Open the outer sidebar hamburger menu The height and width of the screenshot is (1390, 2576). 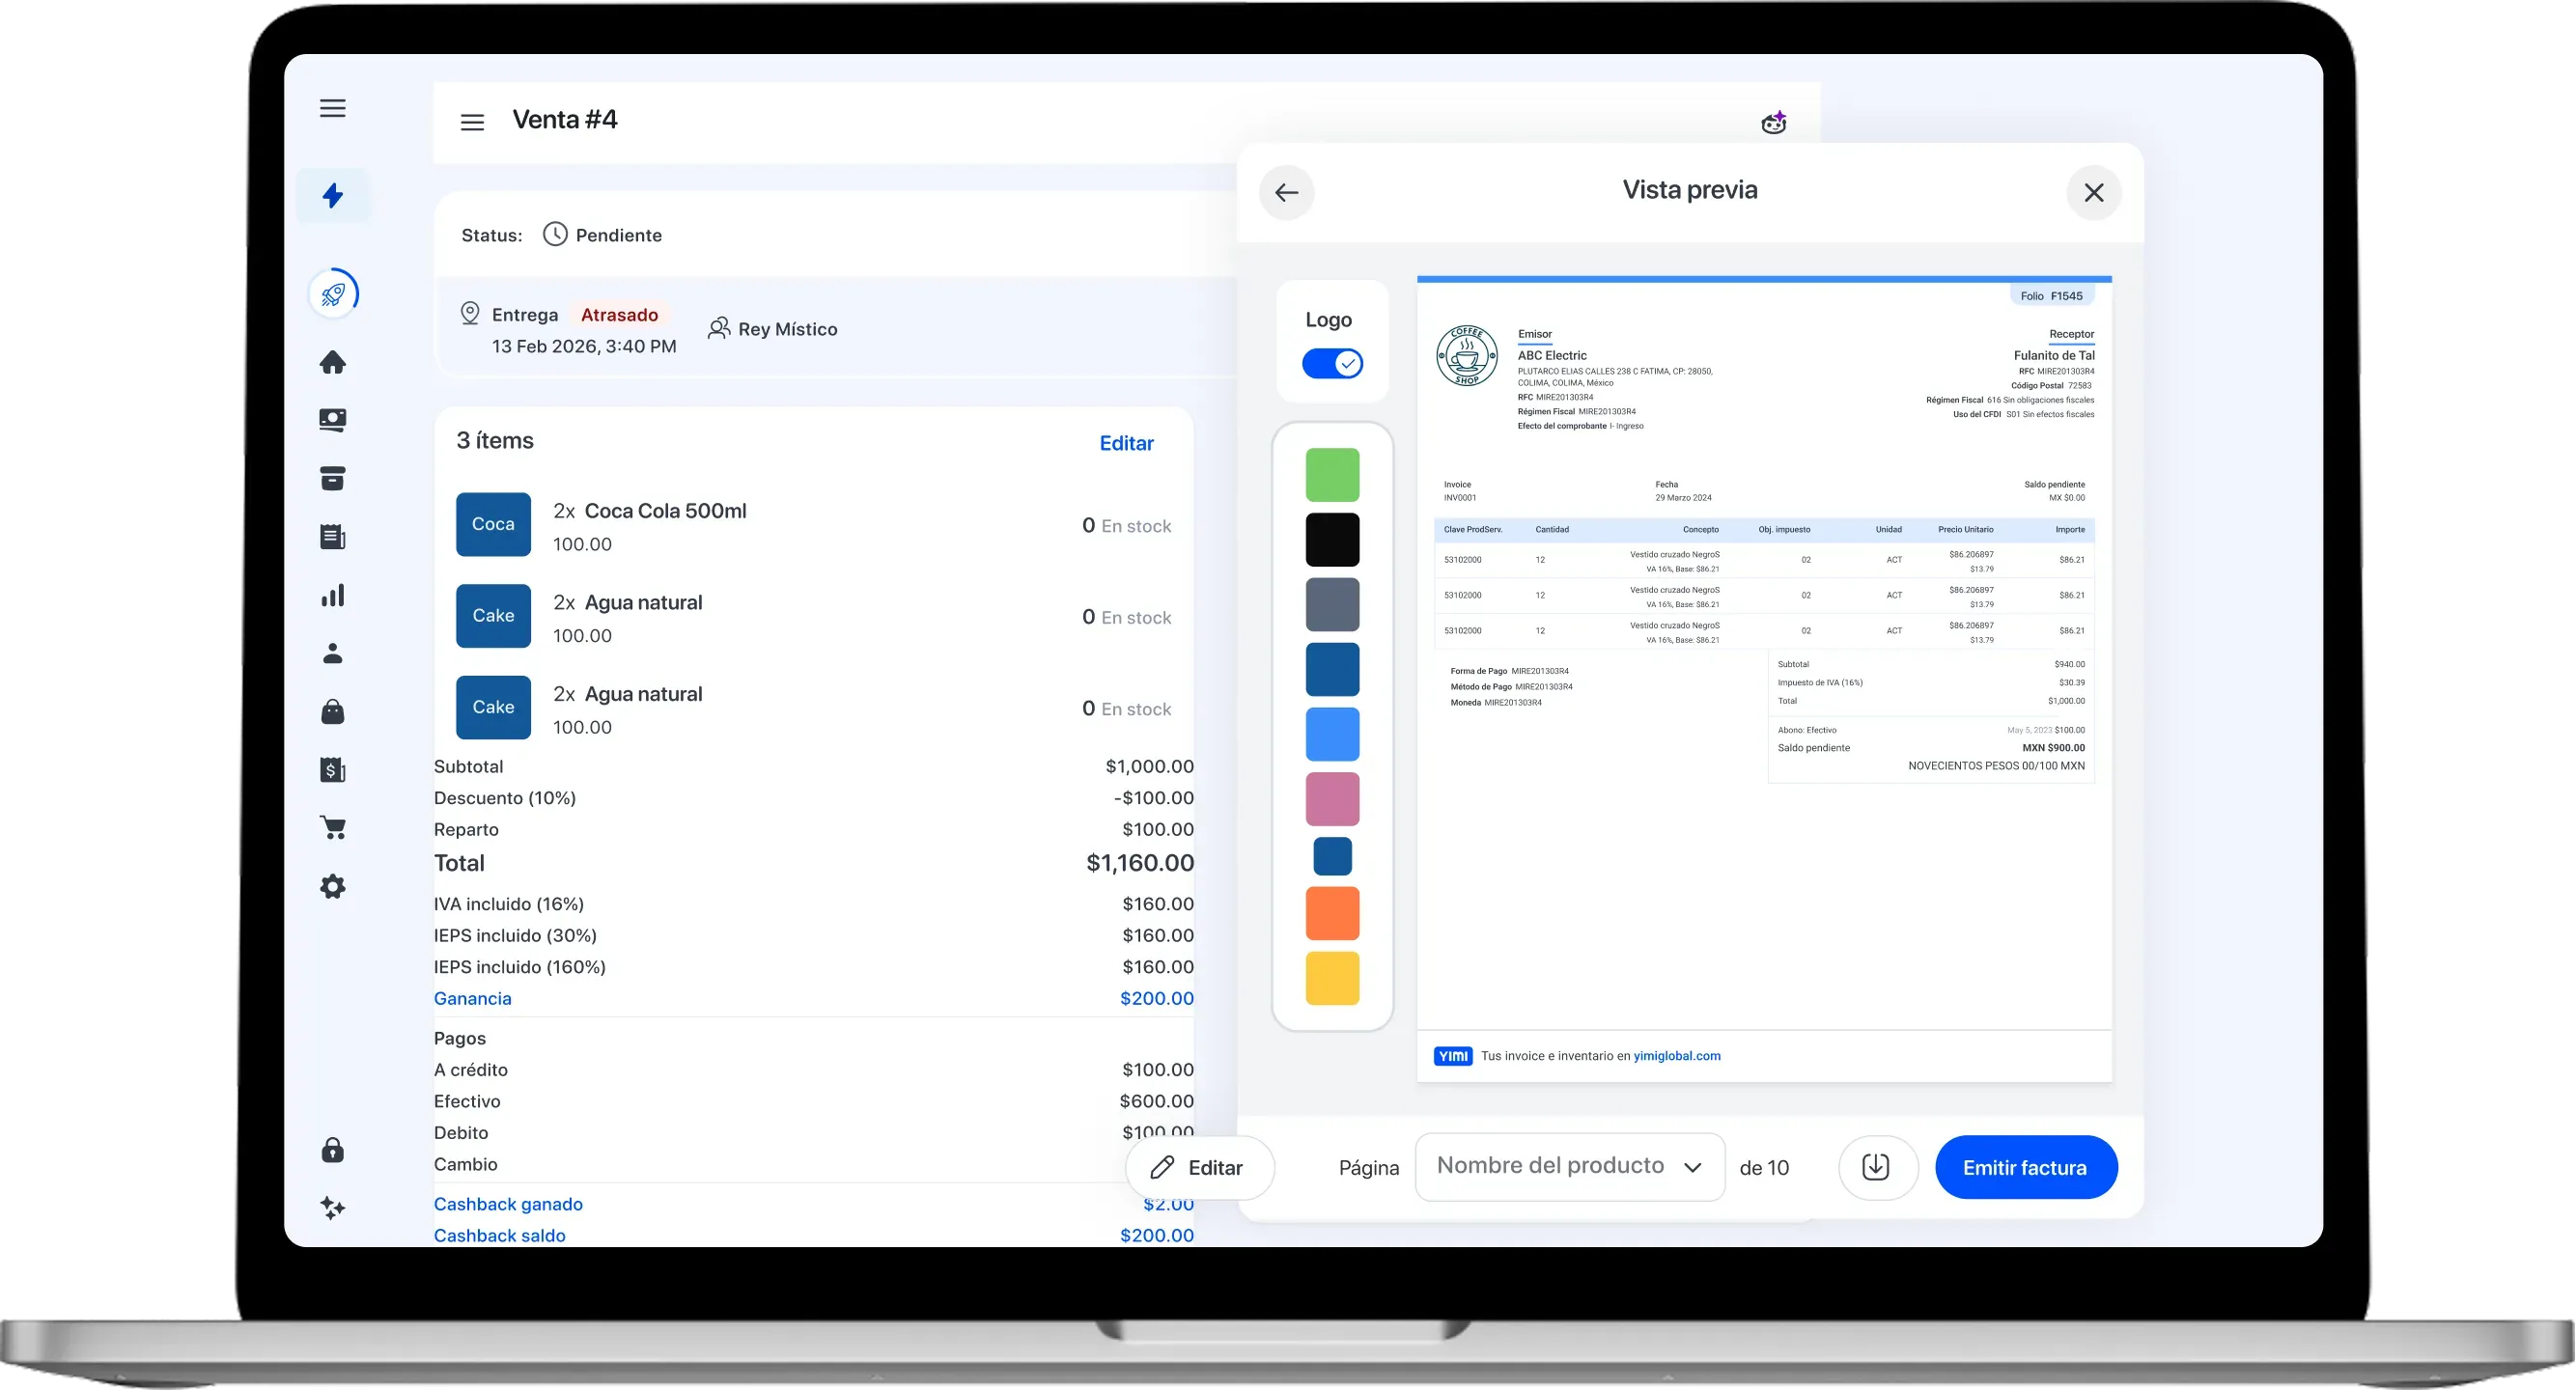point(333,108)
